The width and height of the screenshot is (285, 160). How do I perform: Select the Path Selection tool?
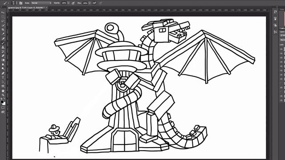(3, 82)
